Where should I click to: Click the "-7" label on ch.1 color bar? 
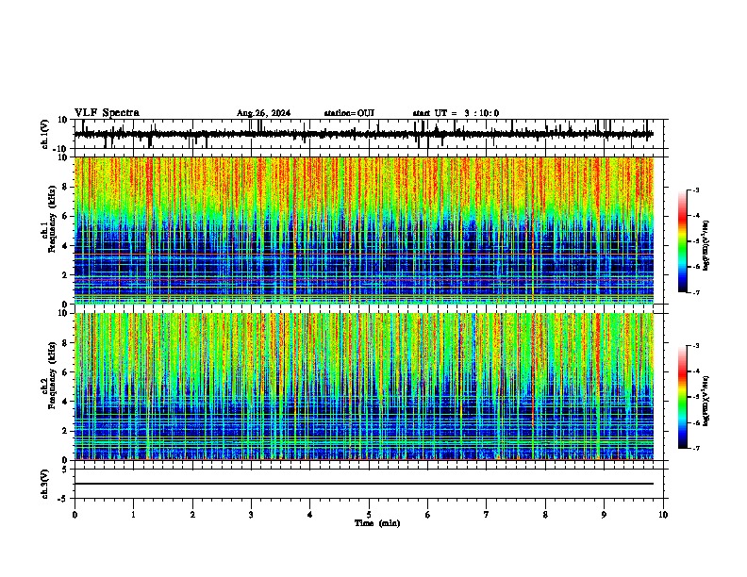pyautogui.click(x=695, y=292)
